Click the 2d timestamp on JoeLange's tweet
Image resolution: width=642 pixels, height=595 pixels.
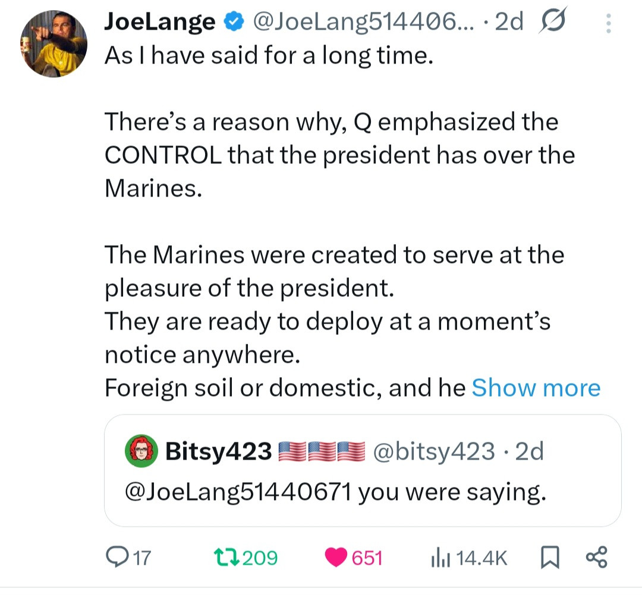[x=509, y=22]
